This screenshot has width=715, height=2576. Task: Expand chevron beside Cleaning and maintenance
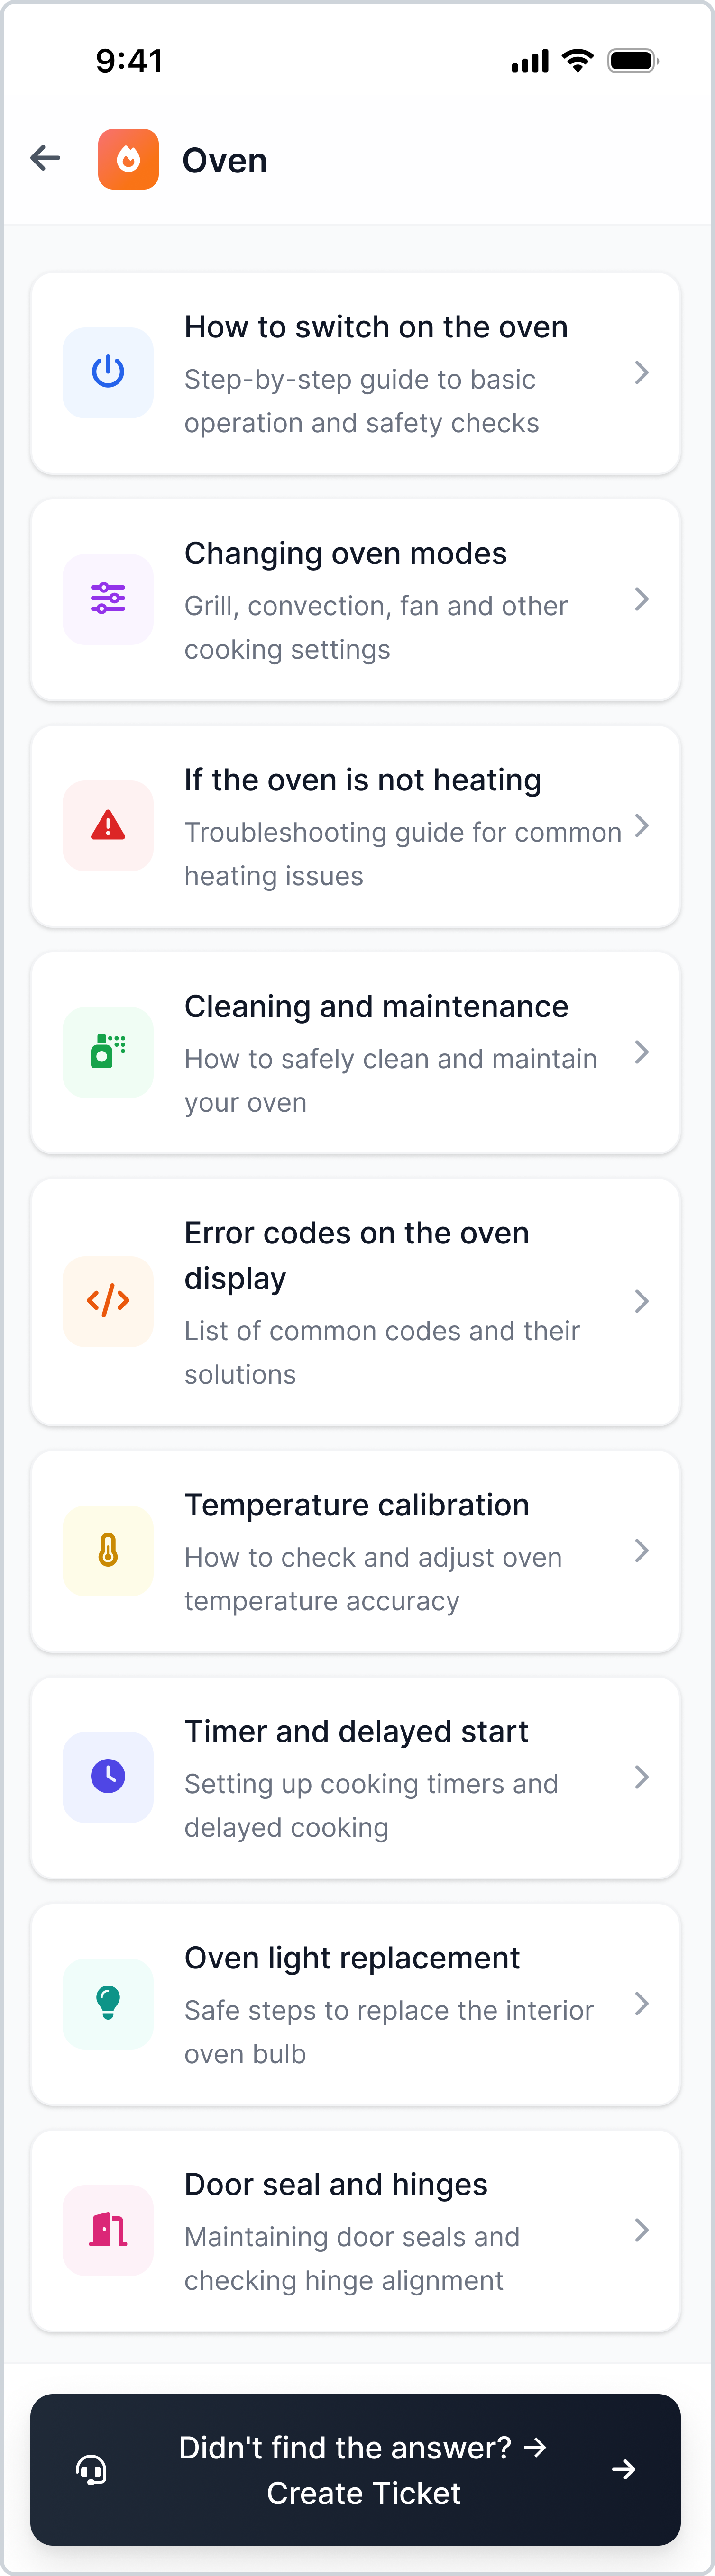(642, 1052)
